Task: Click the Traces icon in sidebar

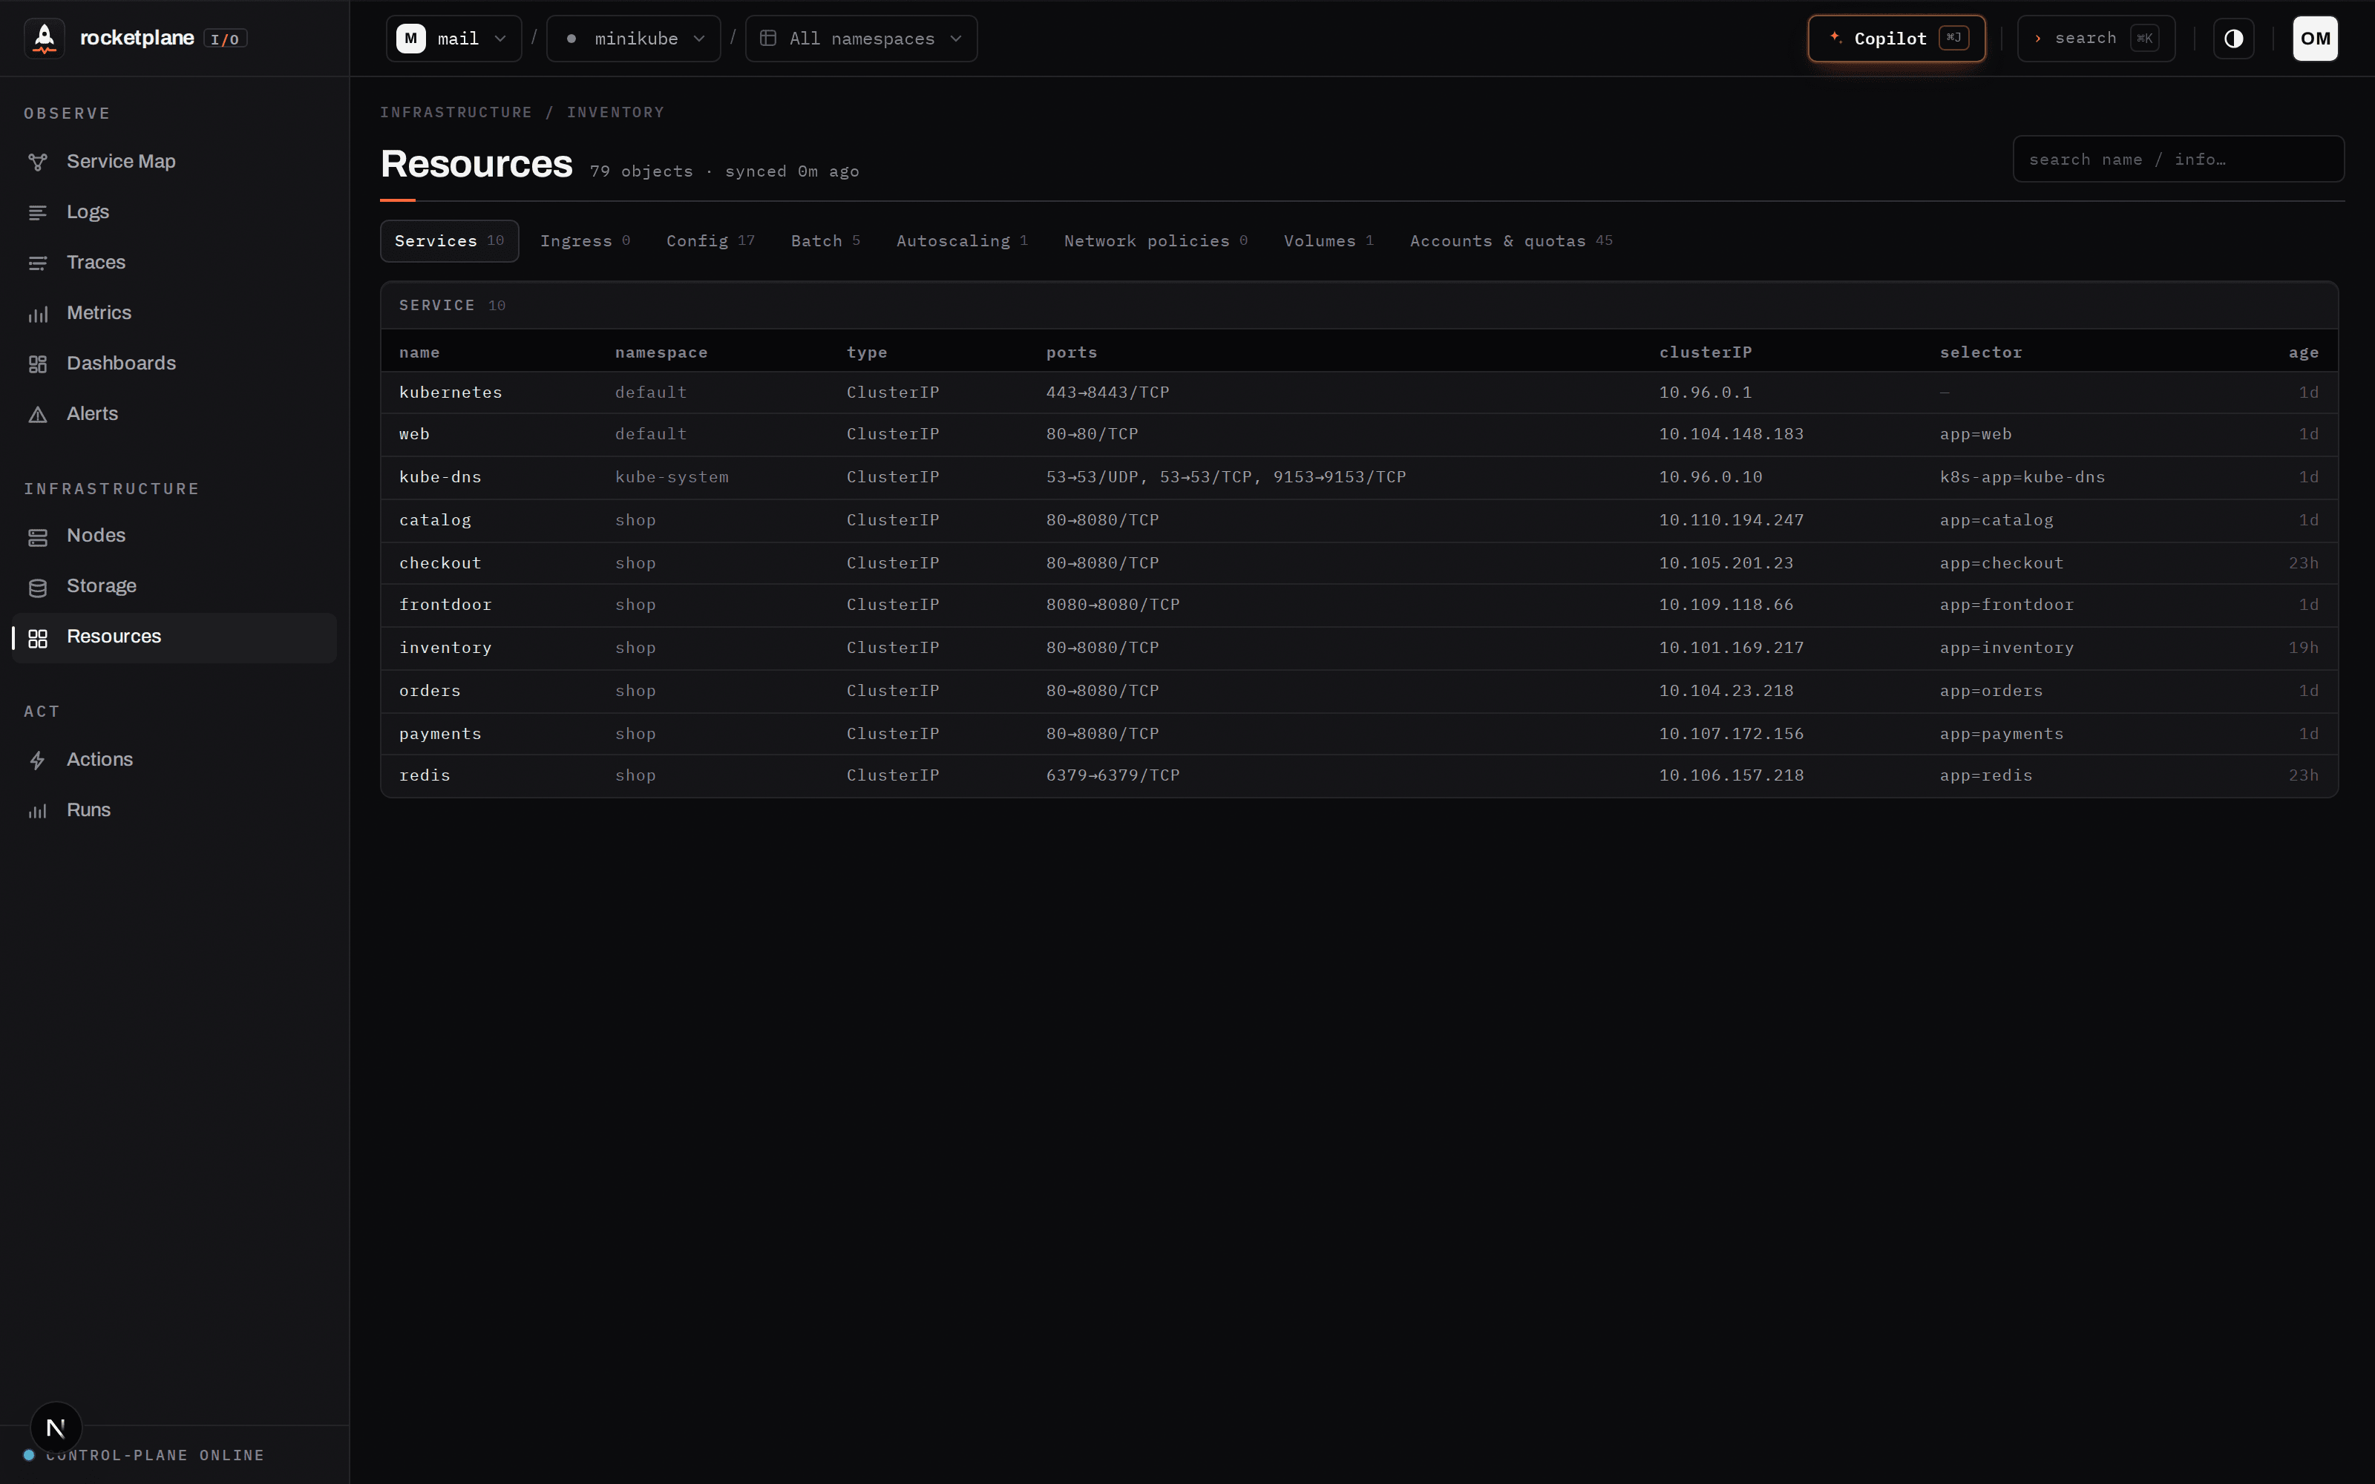Action: (x=37, y=263)
